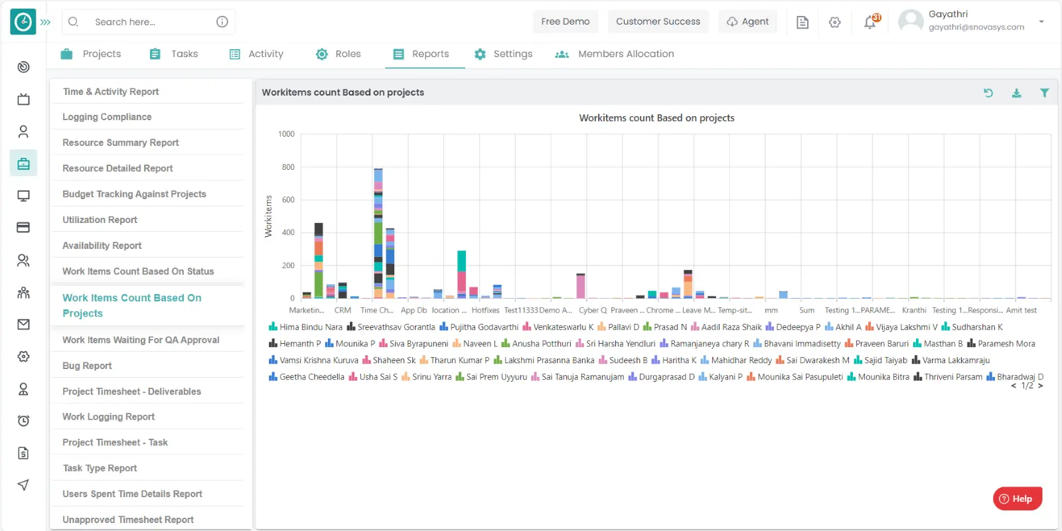This screenshot has width=1062, height=531.
Task: Open the document icon in header
Action: pyautogui.click(x=802, y=22)
